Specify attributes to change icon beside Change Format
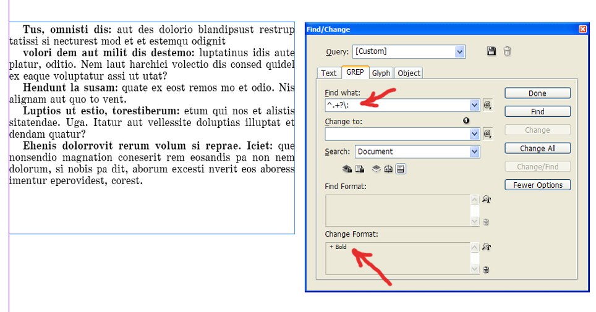The height and width of the screenshot is (312, 596). [x=486, y=247]
